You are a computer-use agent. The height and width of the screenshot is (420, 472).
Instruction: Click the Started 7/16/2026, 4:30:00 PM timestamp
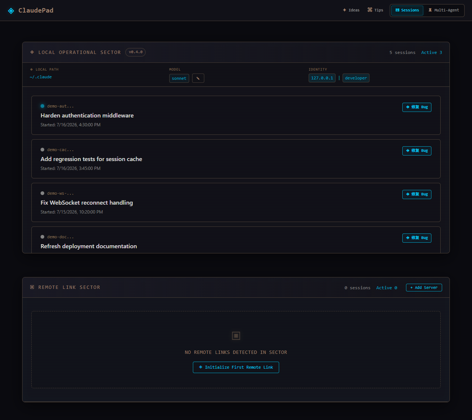(x=70, y=125)
